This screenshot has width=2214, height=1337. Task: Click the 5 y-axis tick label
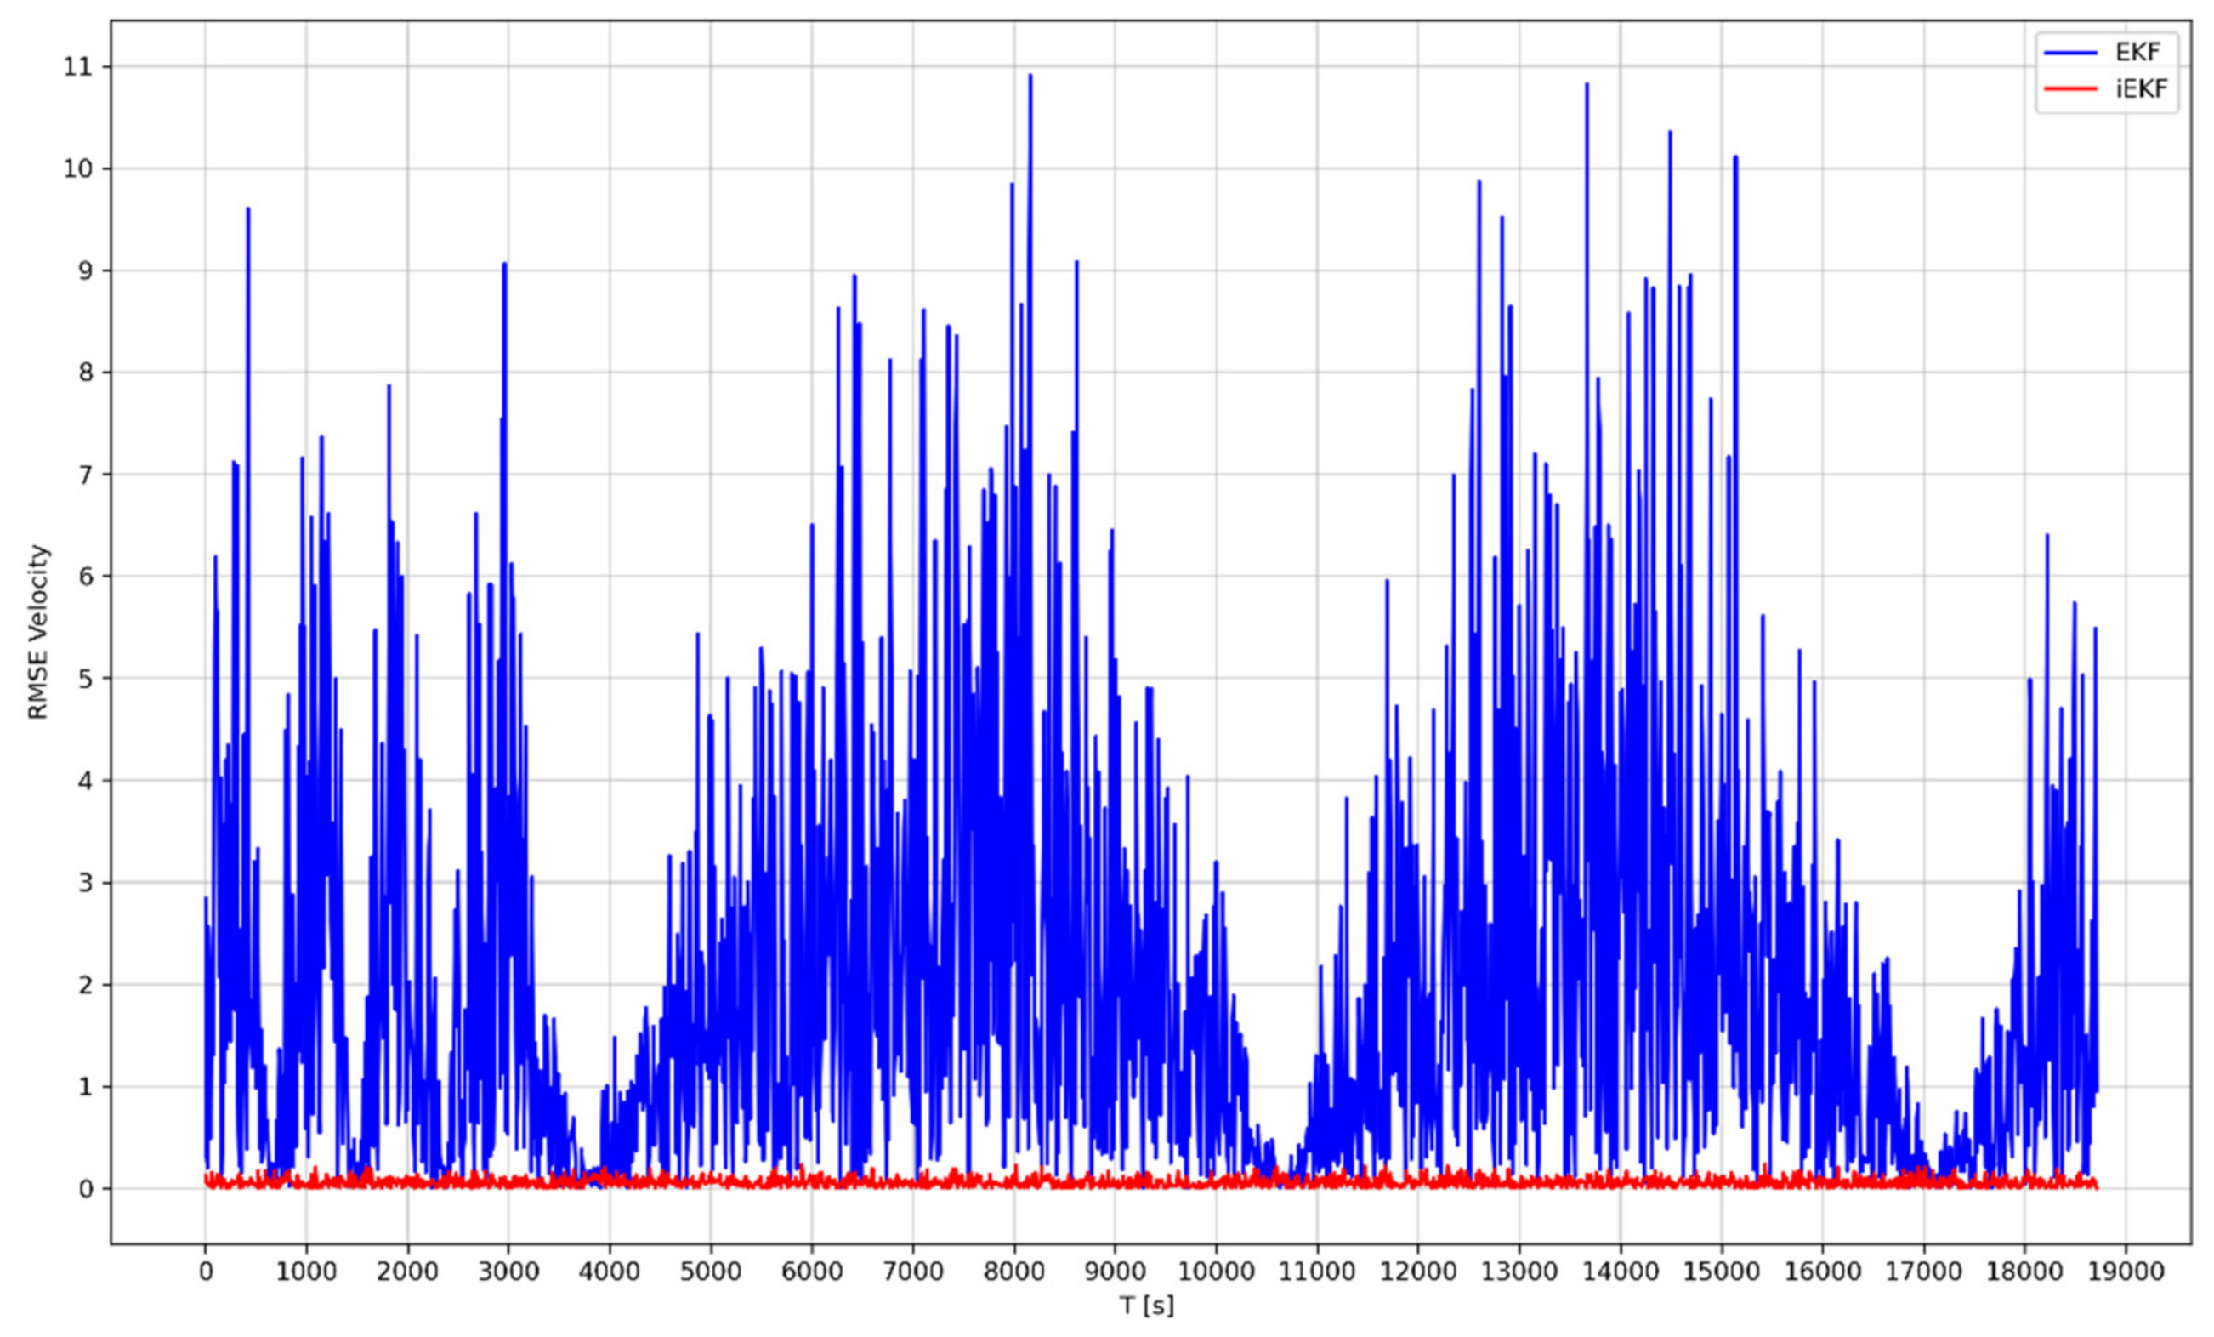(x=85, y=679)
